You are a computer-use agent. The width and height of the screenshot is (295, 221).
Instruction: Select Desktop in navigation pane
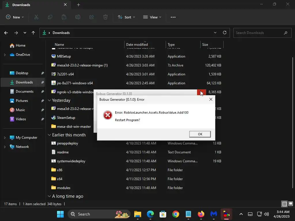pyautogui.click(x=23, y=73)
